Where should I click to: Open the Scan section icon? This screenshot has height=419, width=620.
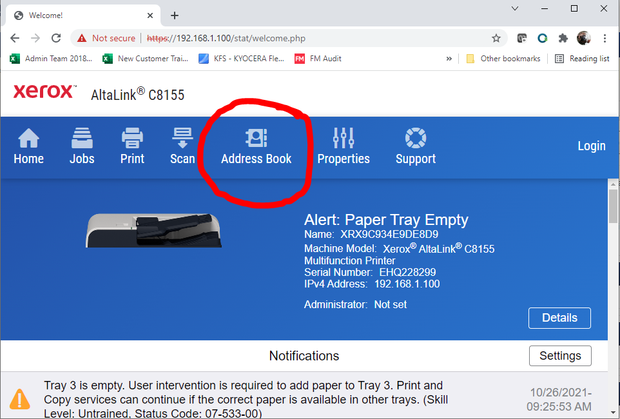pos(182,138)
